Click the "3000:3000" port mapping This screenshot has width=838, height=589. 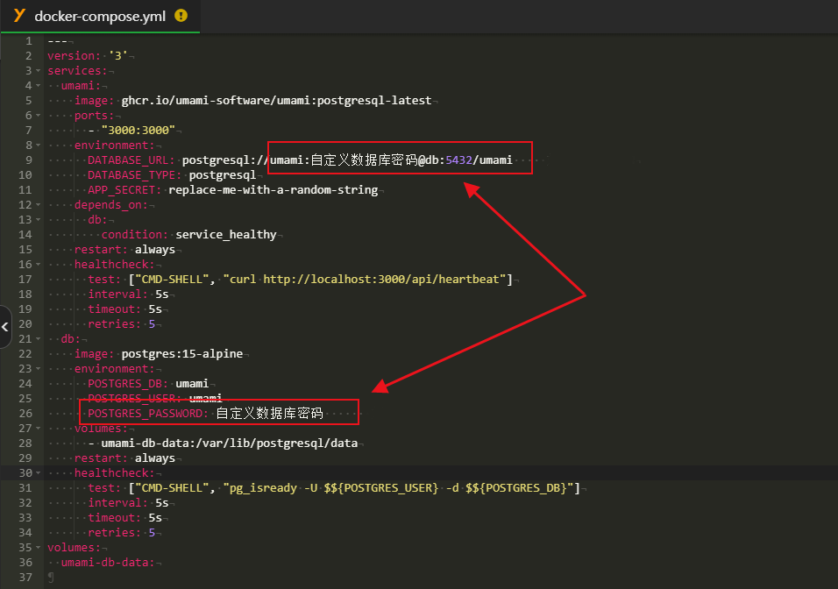click(x=138, y=131)
